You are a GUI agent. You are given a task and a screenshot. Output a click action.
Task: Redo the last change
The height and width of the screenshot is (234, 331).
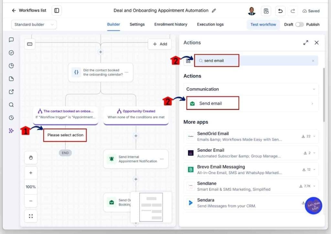coord(293,11)
